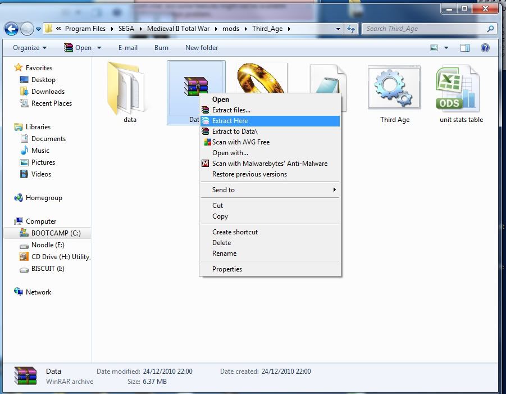Screen dimensions: 506x394
Task: Click the Search Third_Age input field
Action: tap(424, 29)
